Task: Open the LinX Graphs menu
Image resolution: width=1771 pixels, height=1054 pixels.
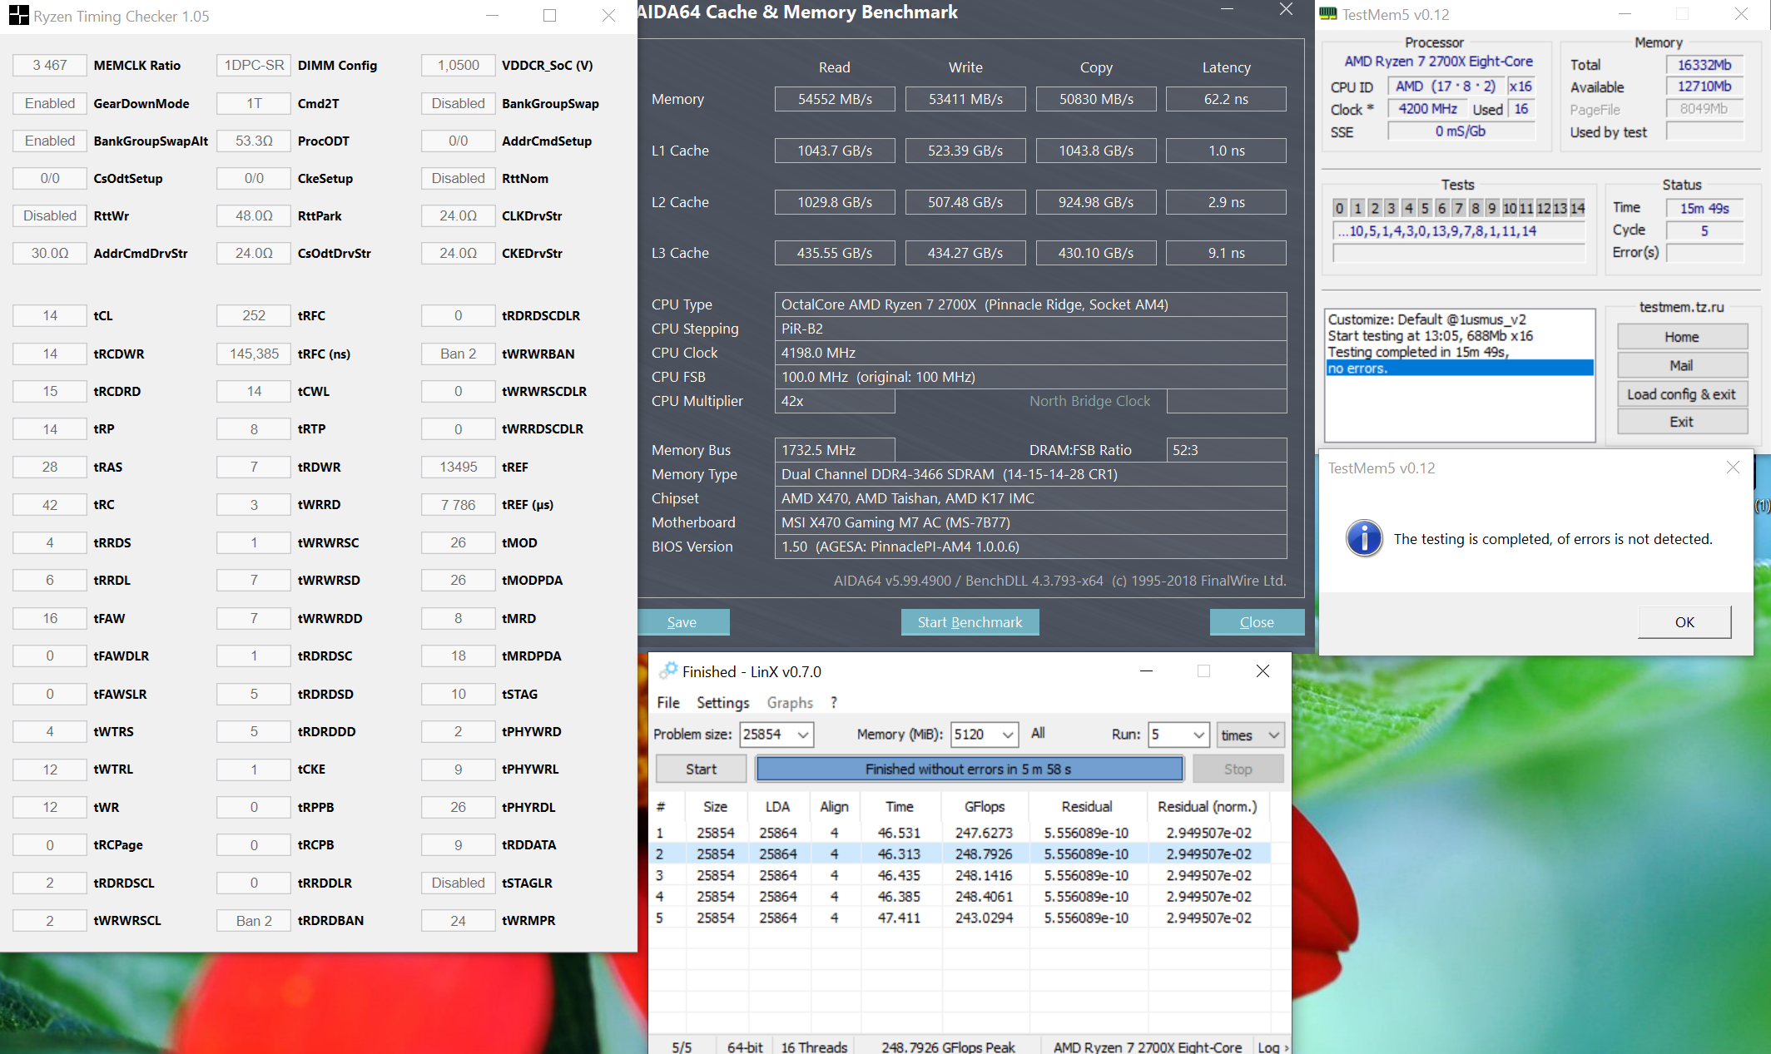Action: coord(789,702)
